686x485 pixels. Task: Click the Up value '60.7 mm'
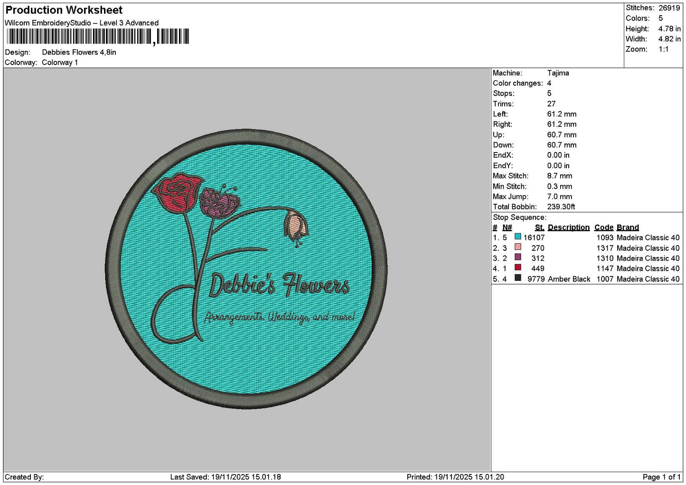[562, 135]
